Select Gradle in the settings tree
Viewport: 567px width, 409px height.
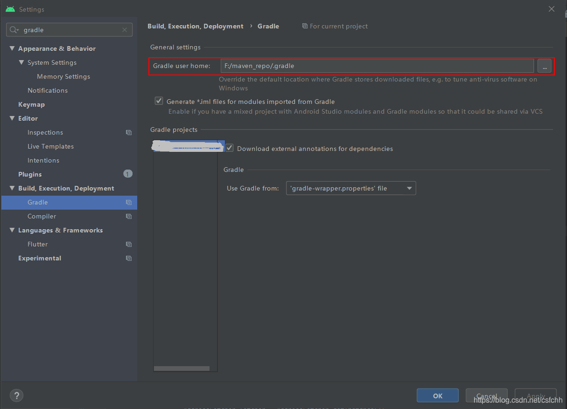tap(69, 202)
